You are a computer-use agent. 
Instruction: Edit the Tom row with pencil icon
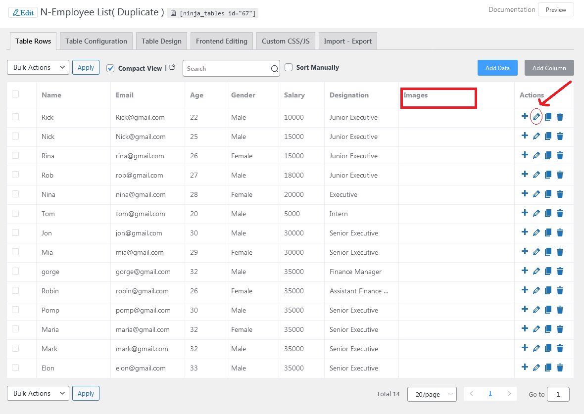click(x=536, y=214)
